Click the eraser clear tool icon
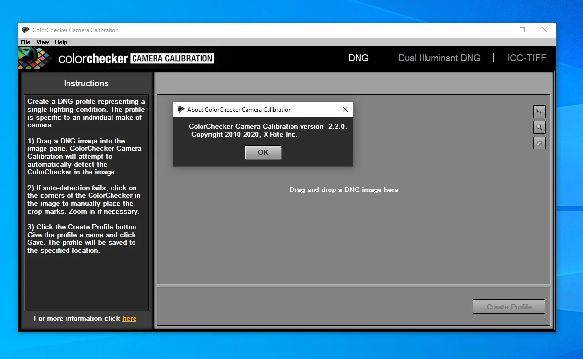Image resolution: width=583 pixels, height=359 pixels. [x=539, y=143]
